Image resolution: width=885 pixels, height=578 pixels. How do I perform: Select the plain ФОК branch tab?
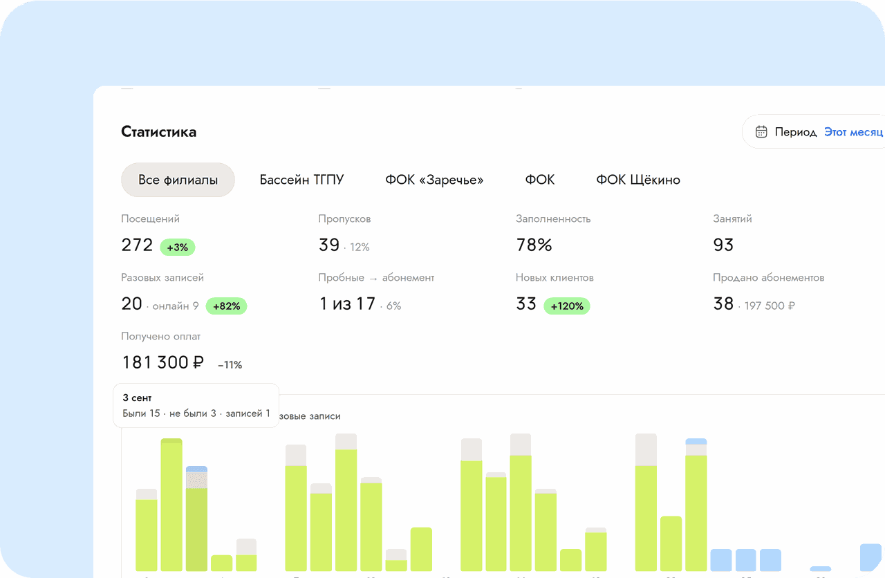tap(540, 180)
